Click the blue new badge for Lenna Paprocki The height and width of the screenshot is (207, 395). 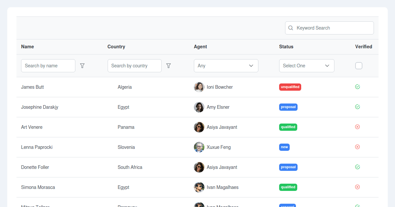(284, 147)
